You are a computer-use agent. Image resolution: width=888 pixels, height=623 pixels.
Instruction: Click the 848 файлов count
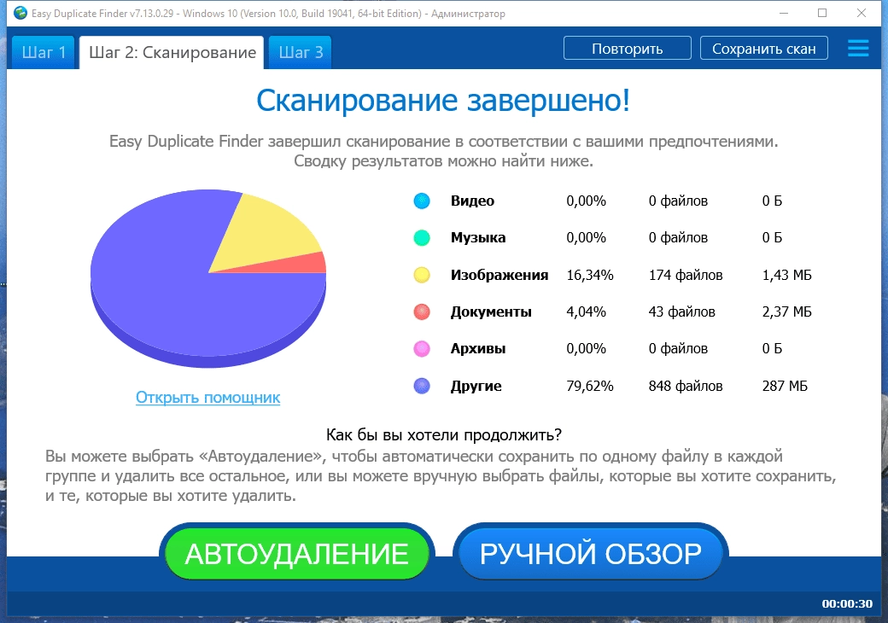[x=686, y=386]
